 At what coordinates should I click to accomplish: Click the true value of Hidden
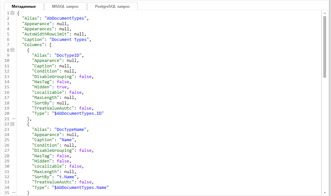[x=62, y=87]
